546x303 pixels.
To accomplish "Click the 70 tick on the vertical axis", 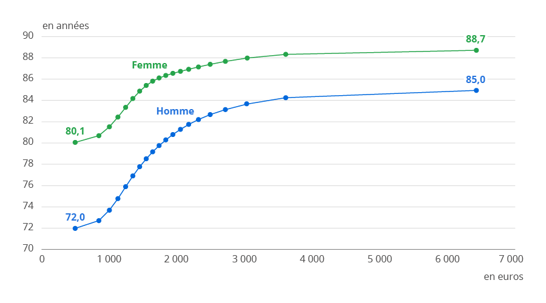I will tap(28, 249).
